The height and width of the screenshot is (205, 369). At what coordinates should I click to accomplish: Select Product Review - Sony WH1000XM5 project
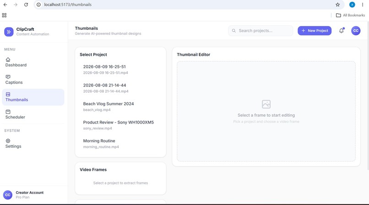(120, 125)
